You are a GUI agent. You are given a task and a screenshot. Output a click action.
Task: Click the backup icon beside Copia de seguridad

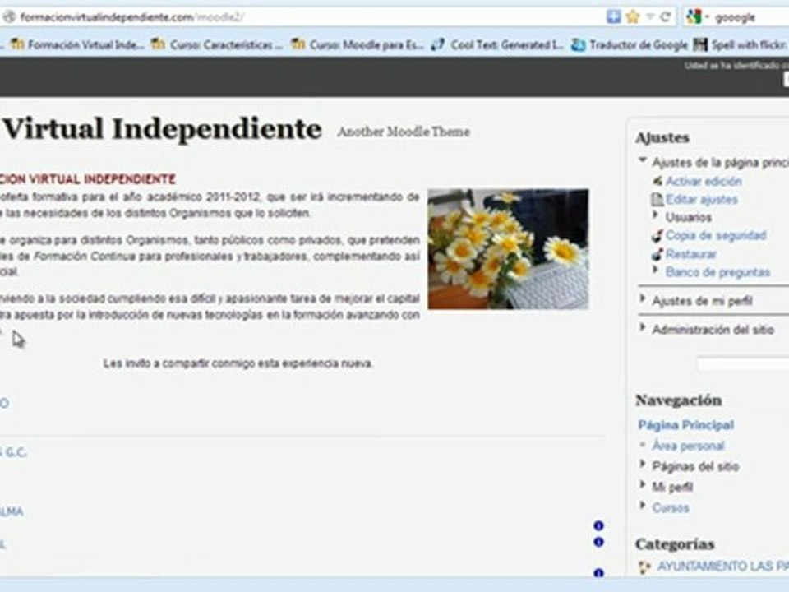pyautogui.click(x=657, y=235)
